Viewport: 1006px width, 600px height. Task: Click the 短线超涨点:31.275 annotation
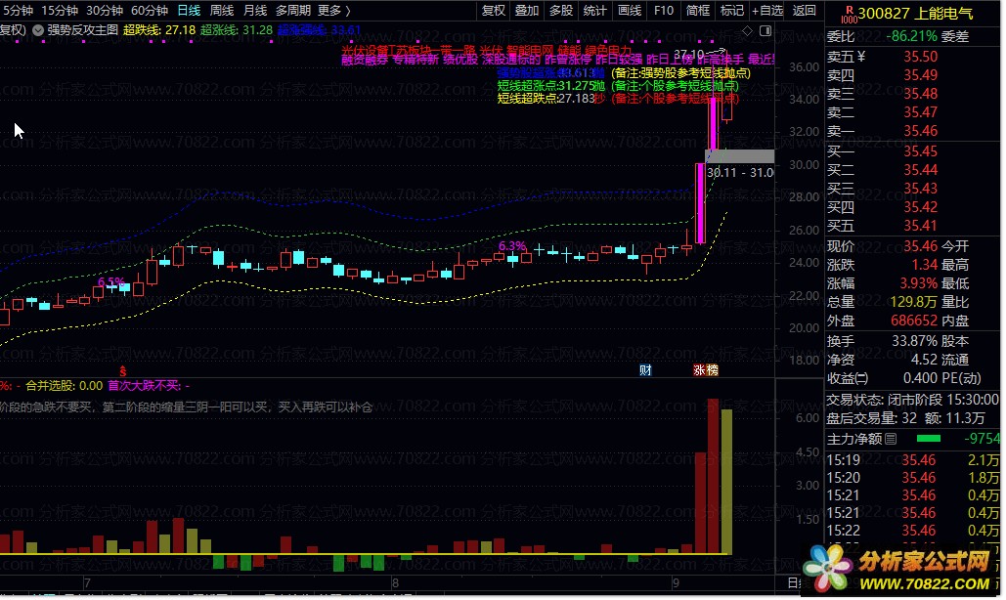coord(551,86)
